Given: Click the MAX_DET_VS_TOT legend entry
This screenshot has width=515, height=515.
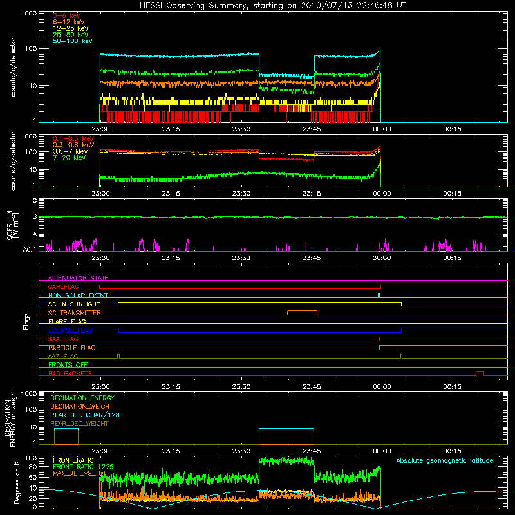Looking at the screenshot, I should click(x=80, y=473).
